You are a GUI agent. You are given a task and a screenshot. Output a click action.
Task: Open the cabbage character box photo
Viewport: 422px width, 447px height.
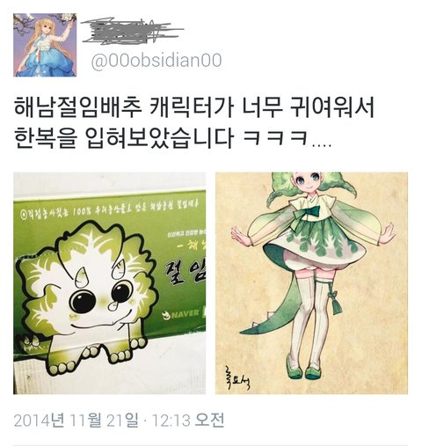coord(109,283)
